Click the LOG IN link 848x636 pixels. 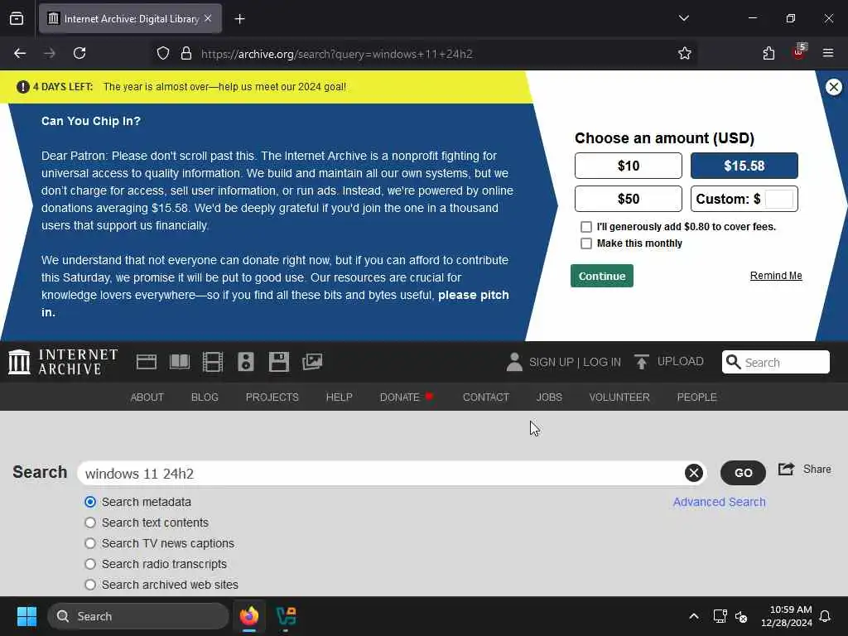click(x=602, y=362)
